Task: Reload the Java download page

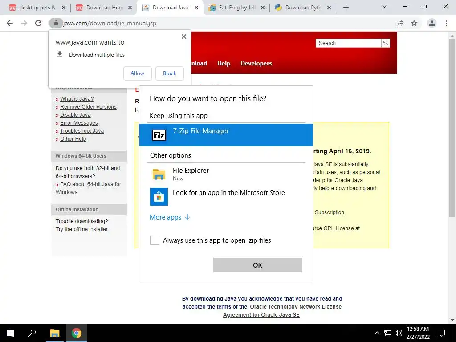Action: [38, 23]
